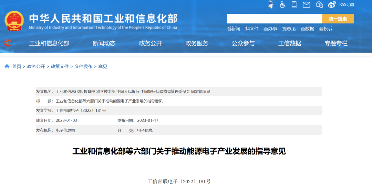Click 政务公开 in breadcrumb

pos(36,67)
